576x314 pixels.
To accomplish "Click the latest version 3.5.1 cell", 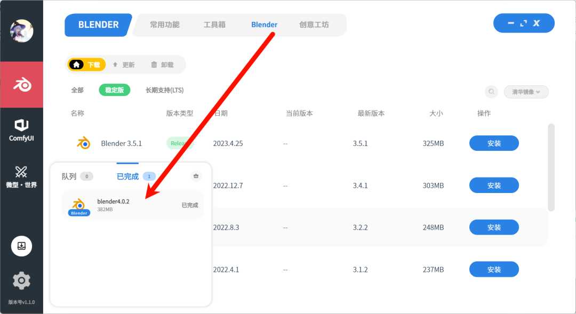I will (x=360, y=143).
